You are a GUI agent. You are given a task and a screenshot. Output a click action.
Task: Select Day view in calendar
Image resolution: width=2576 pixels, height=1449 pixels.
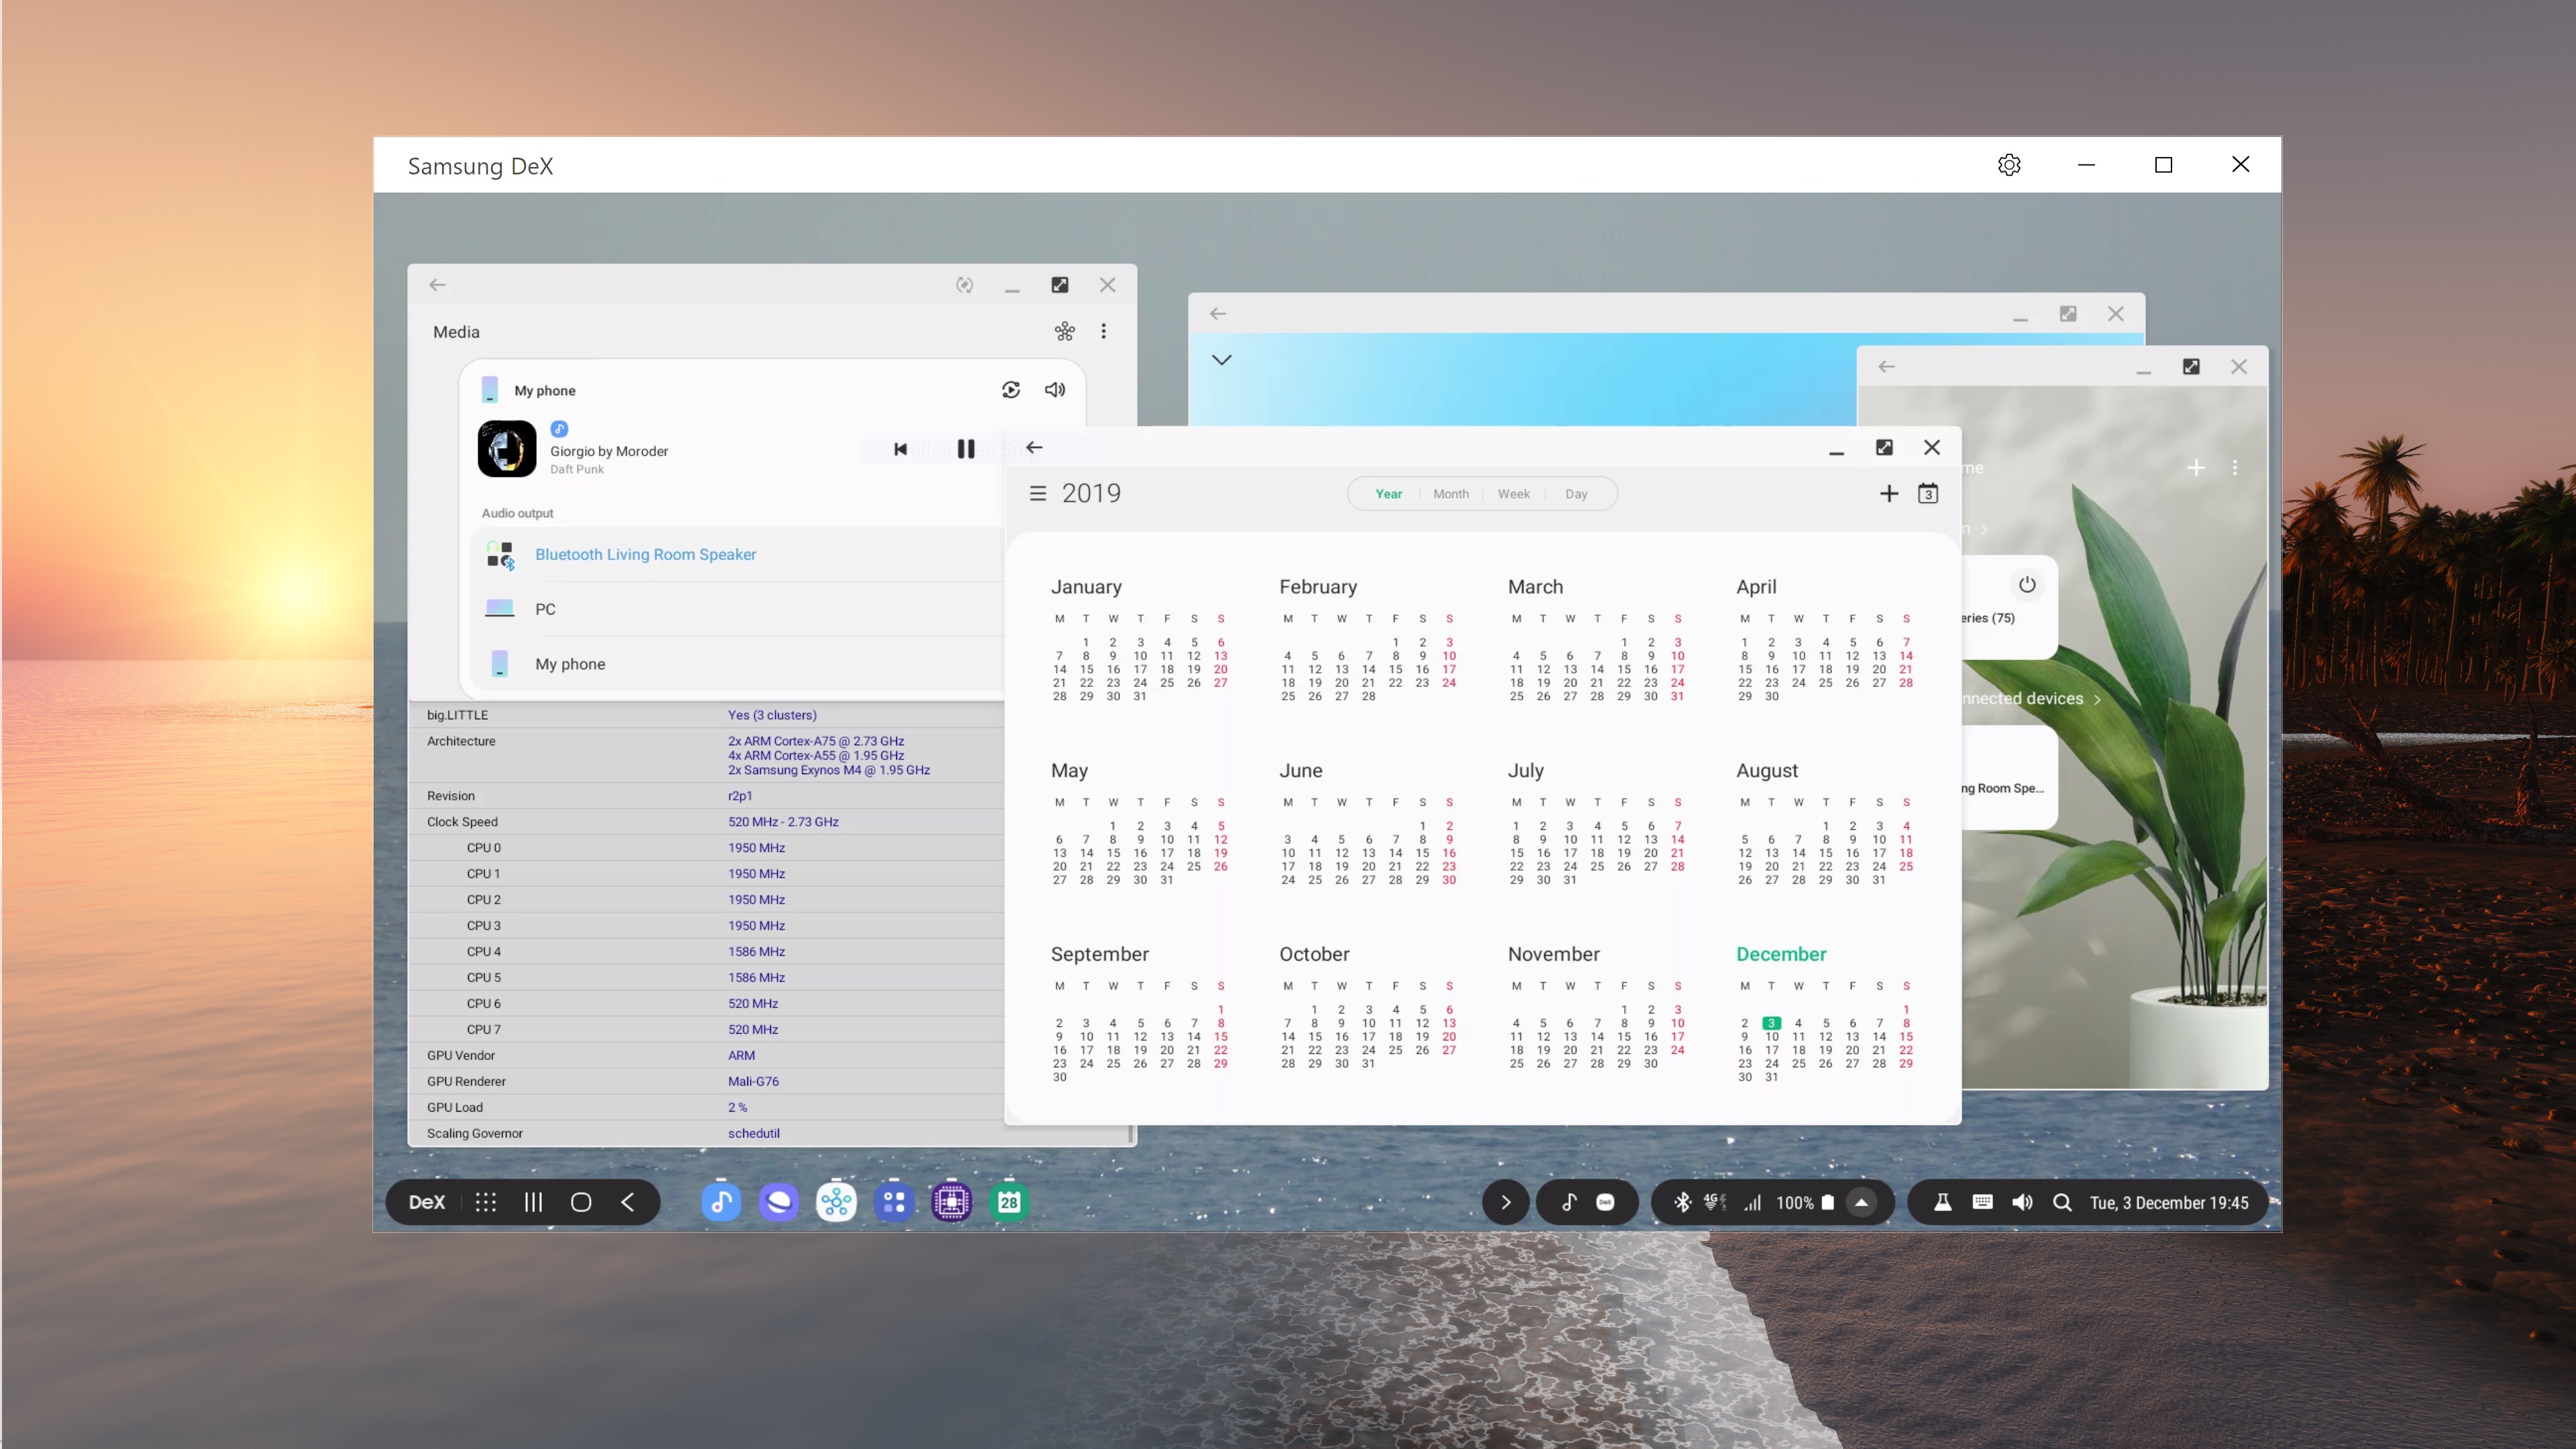[x=1575, y=494]
